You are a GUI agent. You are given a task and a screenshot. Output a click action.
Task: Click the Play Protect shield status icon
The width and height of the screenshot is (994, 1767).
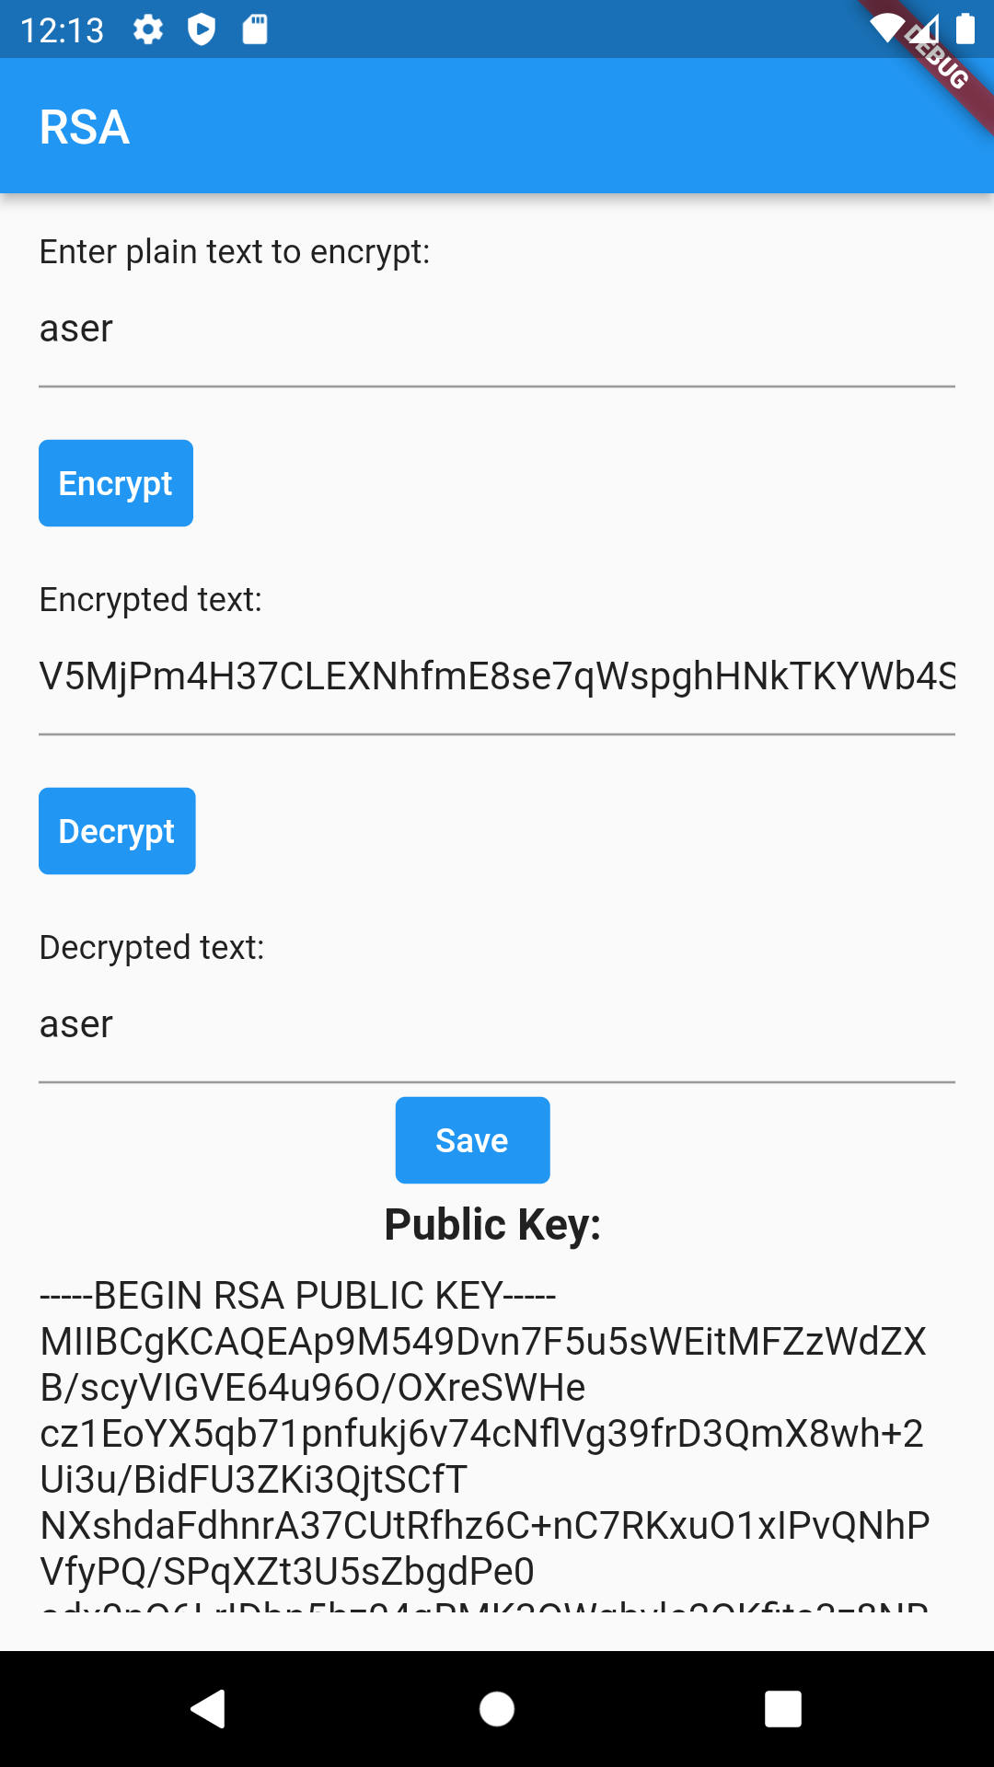pos(201,30)
